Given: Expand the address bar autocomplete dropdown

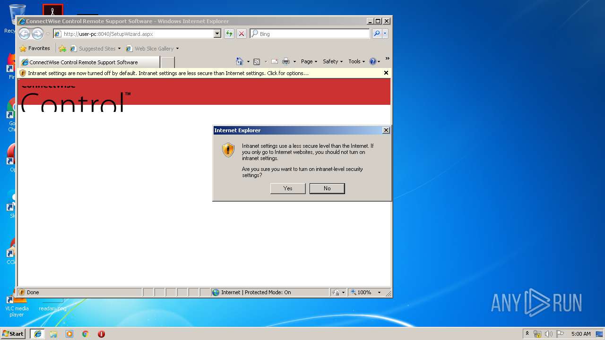Looking at the screenshot, I should [217, 34].
